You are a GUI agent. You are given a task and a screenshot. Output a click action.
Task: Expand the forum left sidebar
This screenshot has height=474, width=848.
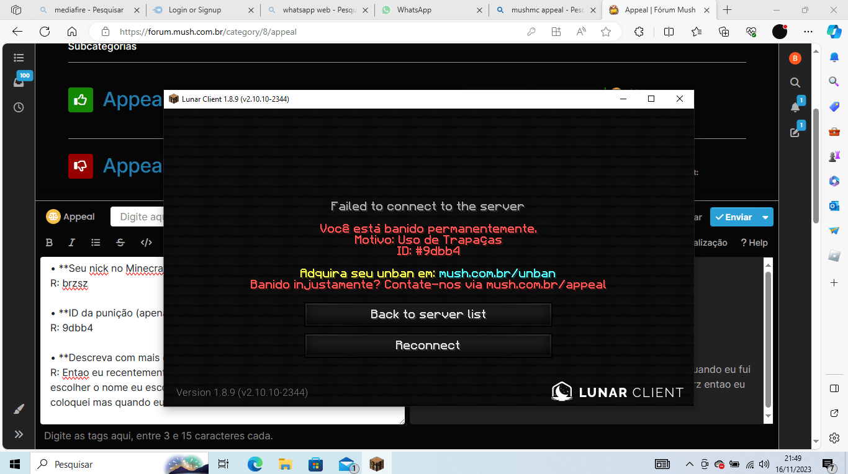pos(19,434)
